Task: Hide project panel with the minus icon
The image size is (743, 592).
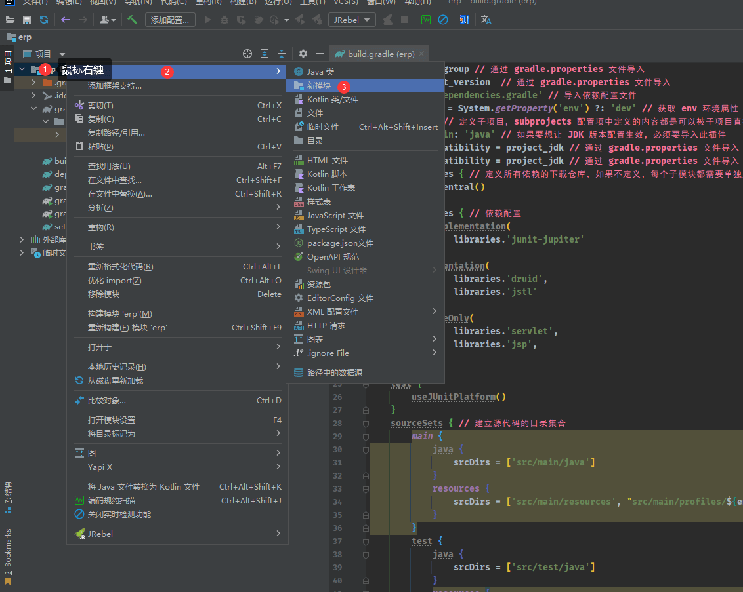Action: [320, 54]
